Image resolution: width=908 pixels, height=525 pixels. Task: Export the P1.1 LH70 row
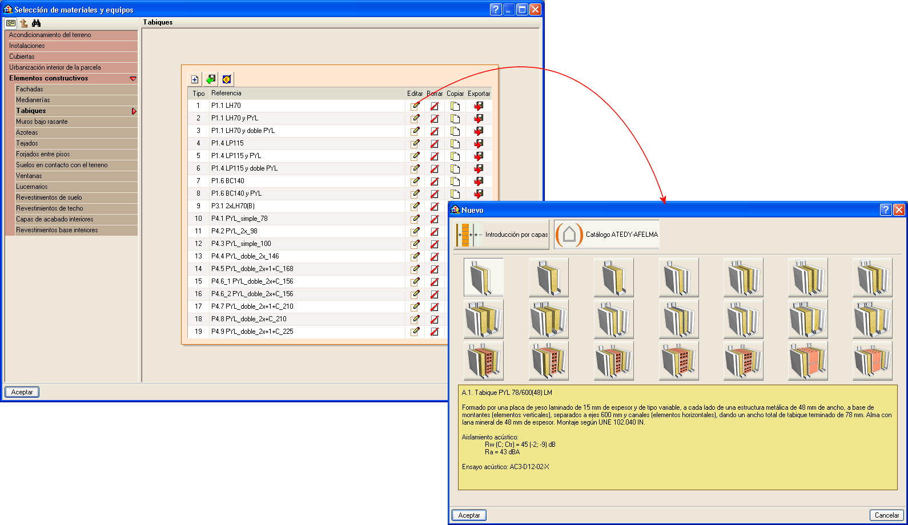[479, 106]
